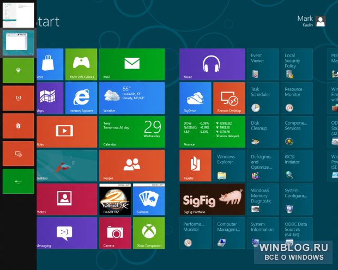Open the Camera tile

click(115, 233)
